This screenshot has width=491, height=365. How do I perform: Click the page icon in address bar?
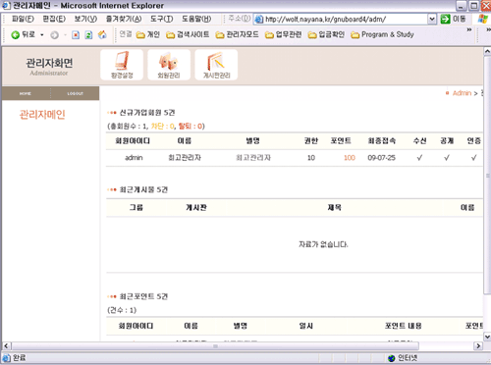pos(259,20)
